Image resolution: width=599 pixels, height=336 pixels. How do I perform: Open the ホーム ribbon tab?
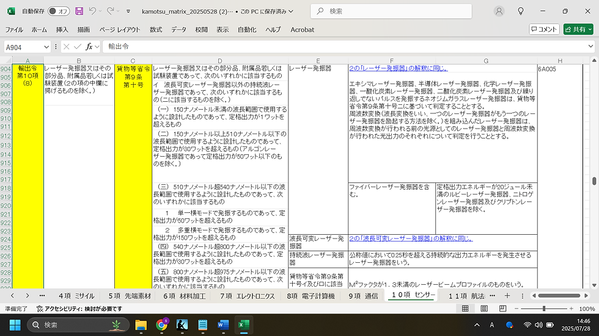[x=39, y=30]
